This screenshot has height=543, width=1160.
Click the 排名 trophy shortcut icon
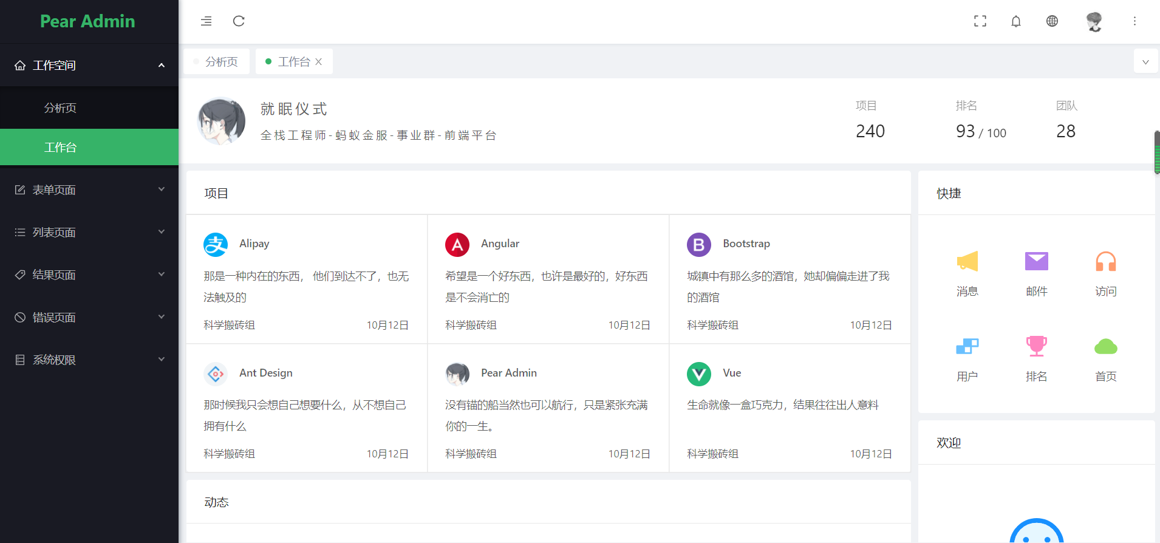click(1037, 346)
